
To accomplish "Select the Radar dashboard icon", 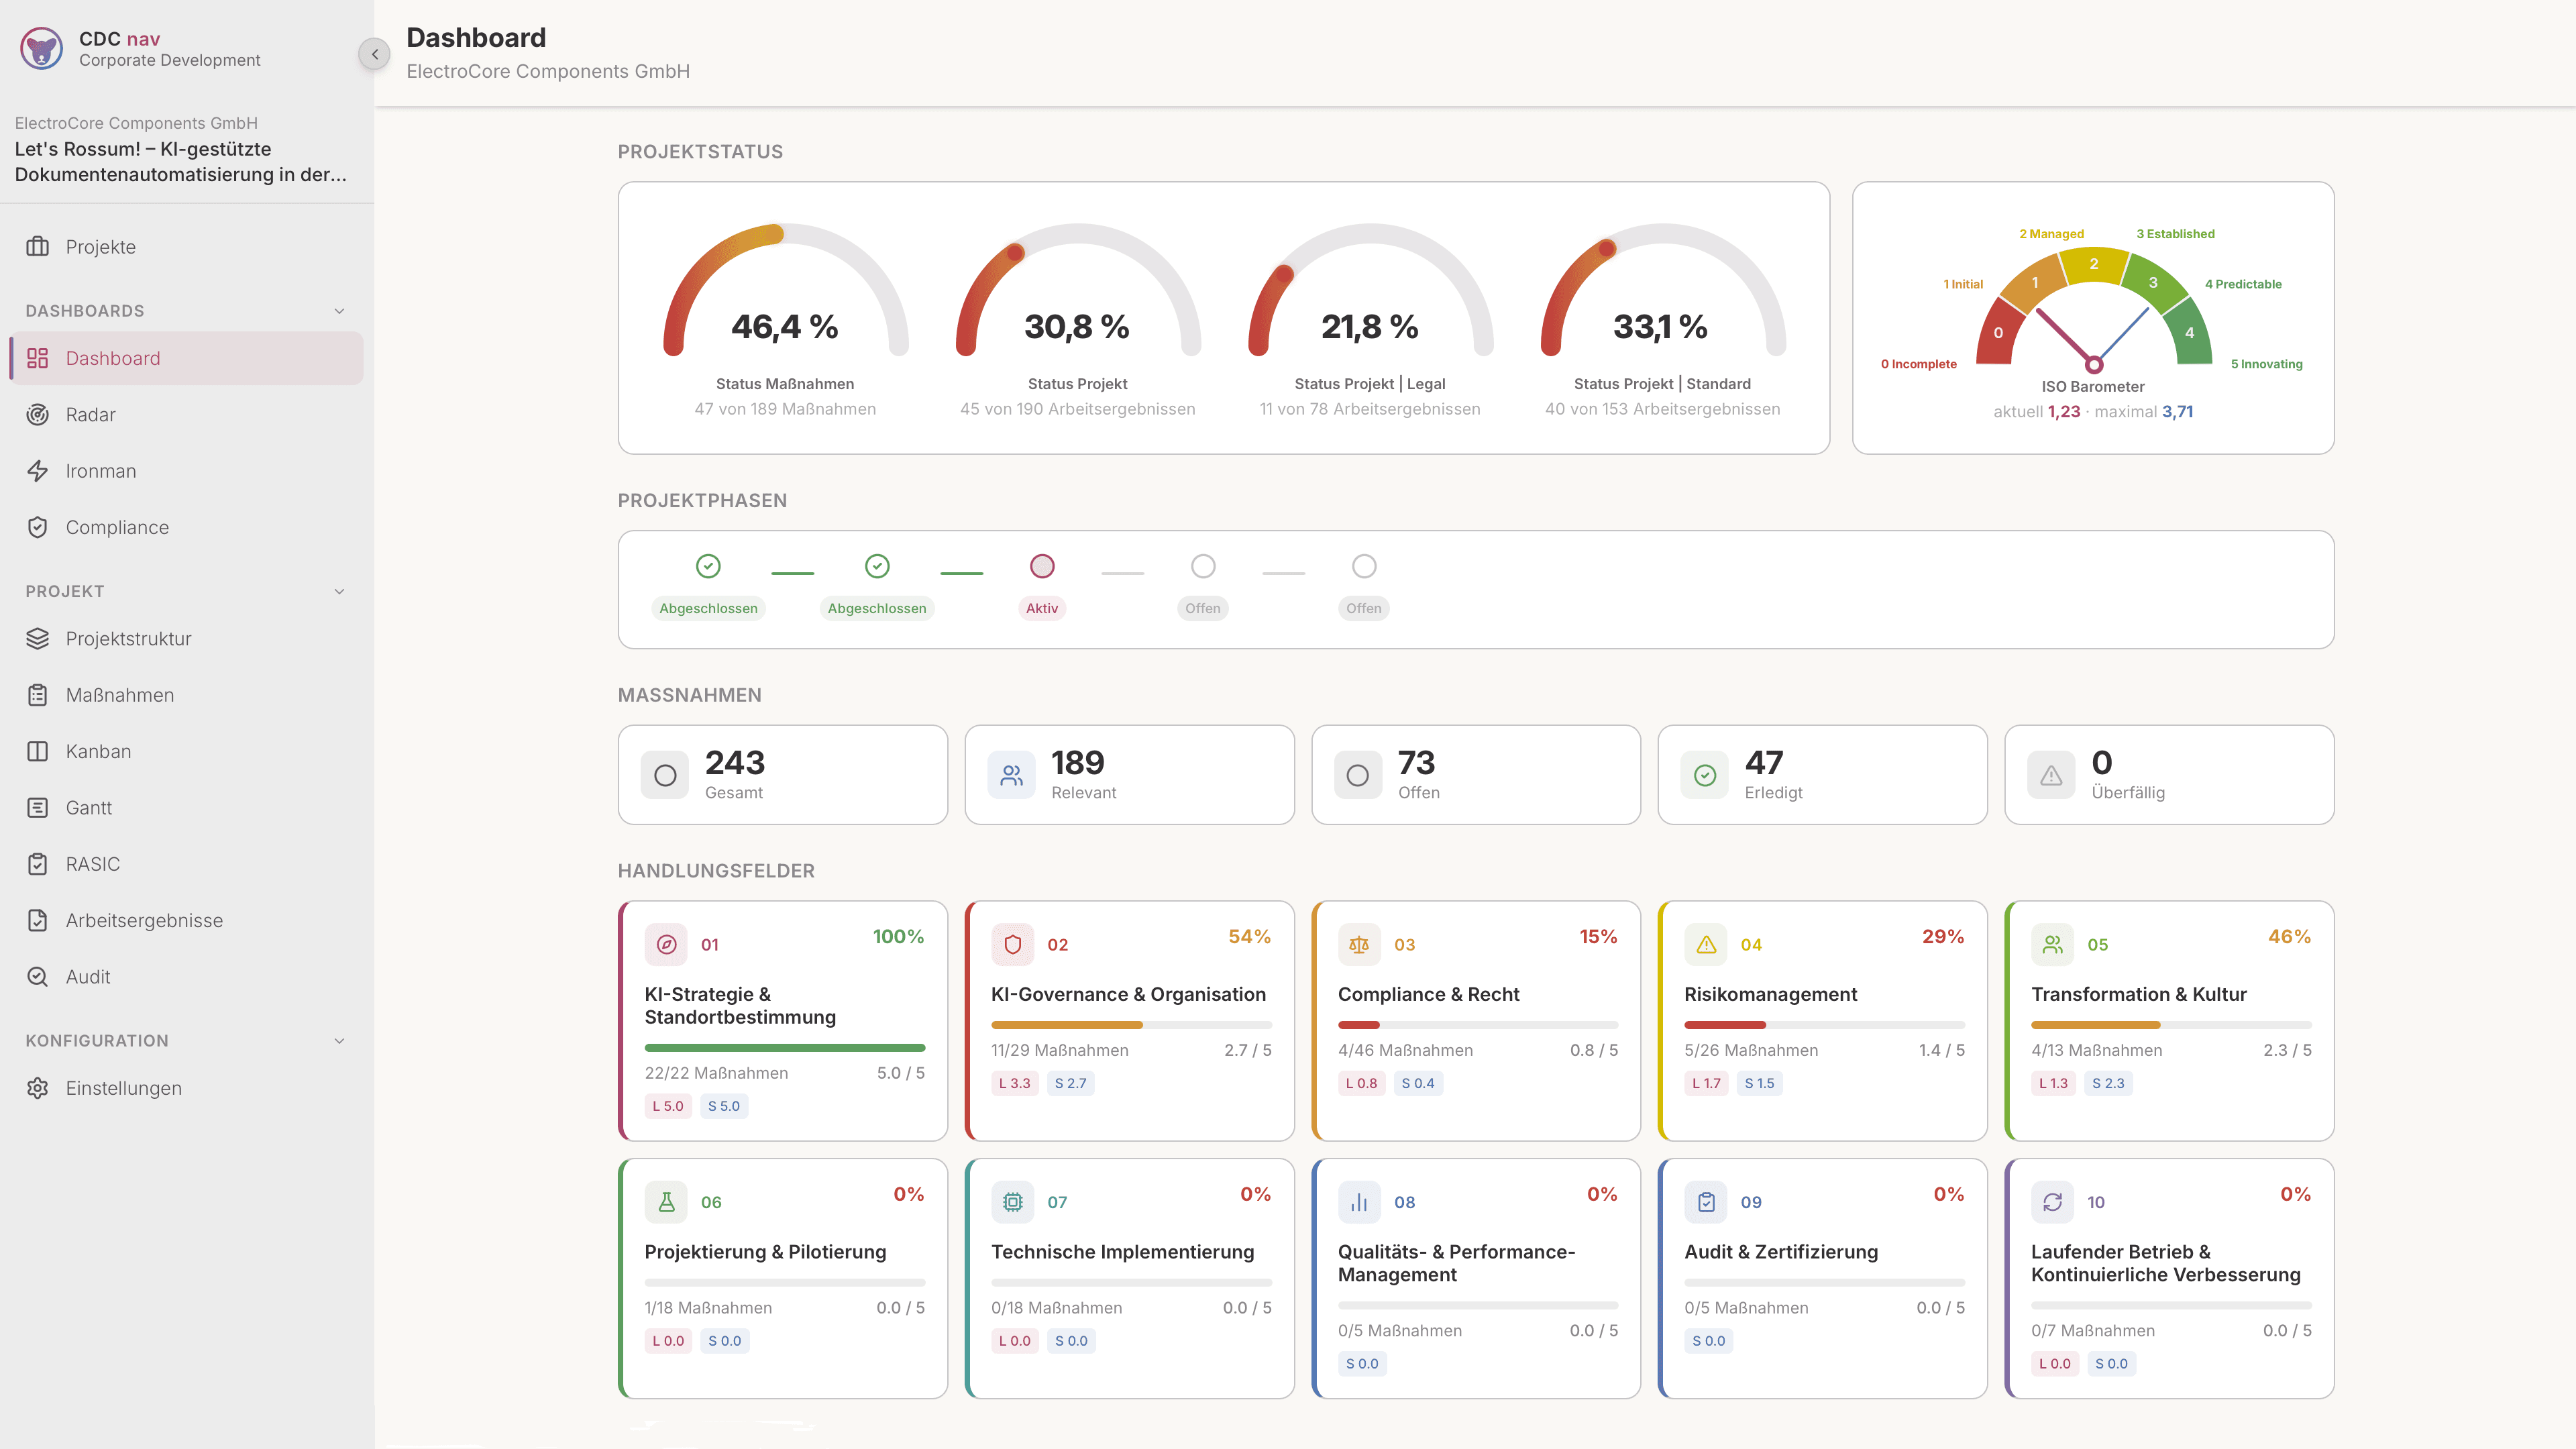I will [x=37, y=414].
